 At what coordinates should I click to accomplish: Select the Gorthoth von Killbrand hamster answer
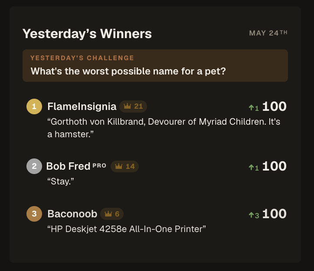tap(164, 128)
